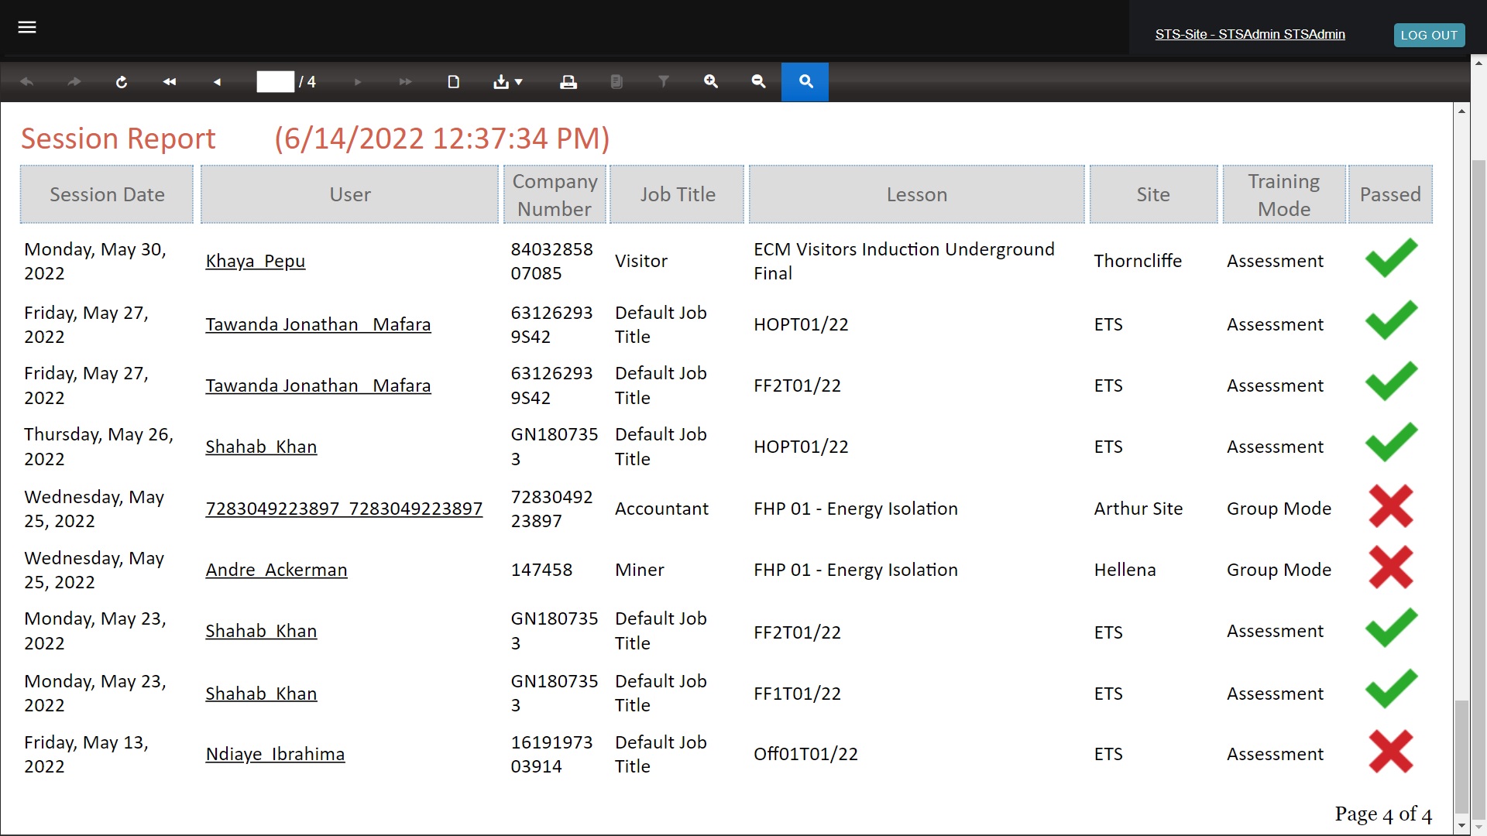This screenshot has width=1487, height=836.
Task: Open Khaya Pepu user link
Action: (256, 262)
